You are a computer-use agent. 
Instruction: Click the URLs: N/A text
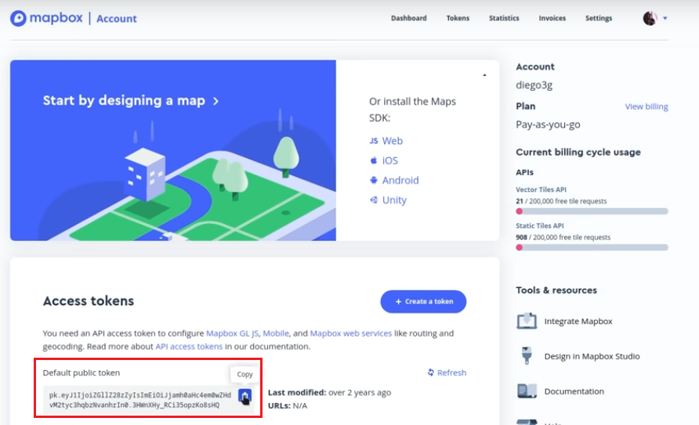(288, 406)
